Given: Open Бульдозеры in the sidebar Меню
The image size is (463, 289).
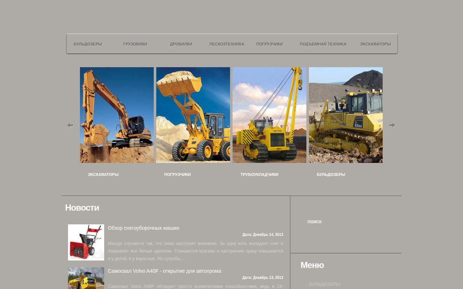Looking at the screenshot, I should point(325,284).
